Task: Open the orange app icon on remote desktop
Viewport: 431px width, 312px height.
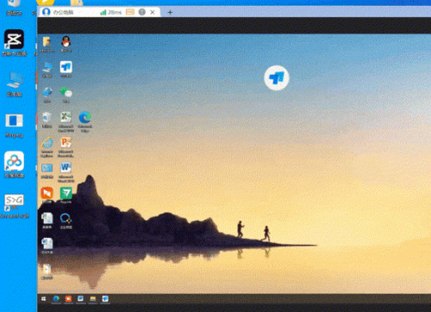Action: [47, 193]
